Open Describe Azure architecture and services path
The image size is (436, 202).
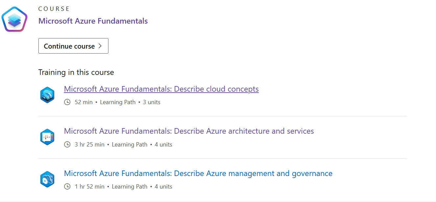189,131
